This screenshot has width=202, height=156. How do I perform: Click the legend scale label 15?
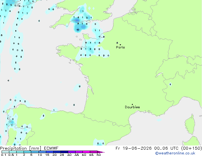(x=47, y=155)
